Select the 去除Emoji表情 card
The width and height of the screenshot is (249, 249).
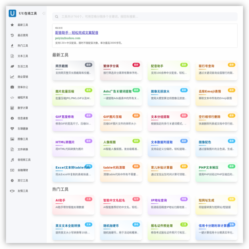click(x=216, y=96)
